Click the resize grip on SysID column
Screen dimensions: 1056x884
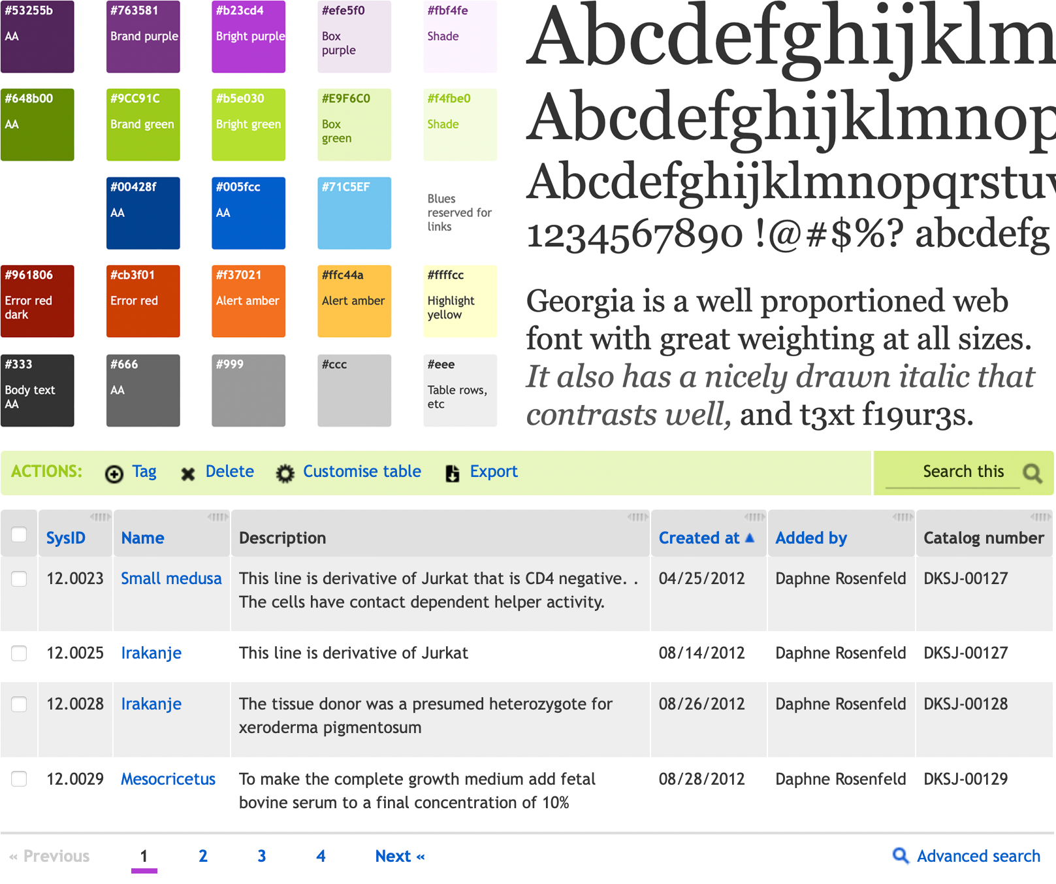coord(102,517)
